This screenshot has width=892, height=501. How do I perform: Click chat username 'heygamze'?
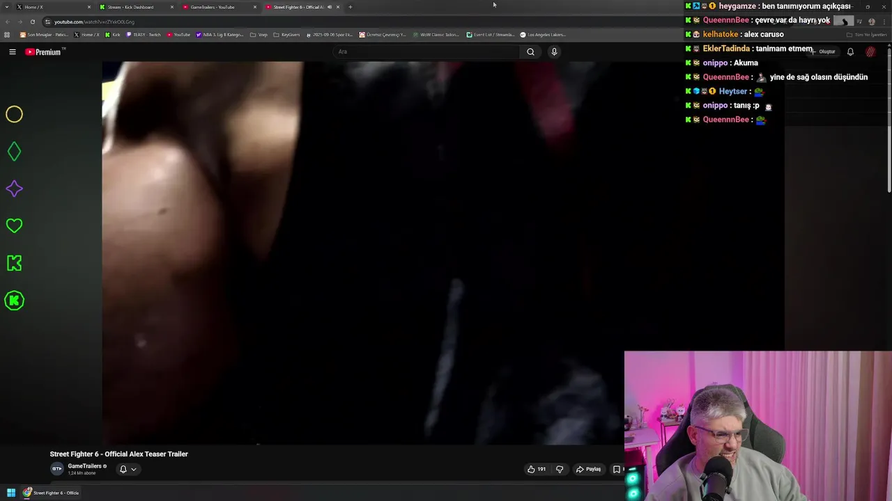coord(737,6)
